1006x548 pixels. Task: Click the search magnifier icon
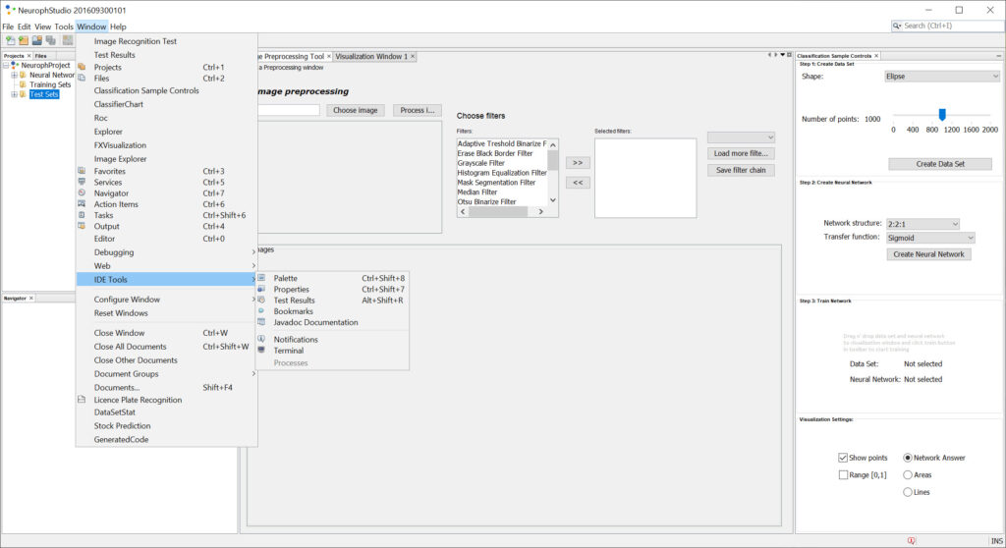(x=897, y=26)
